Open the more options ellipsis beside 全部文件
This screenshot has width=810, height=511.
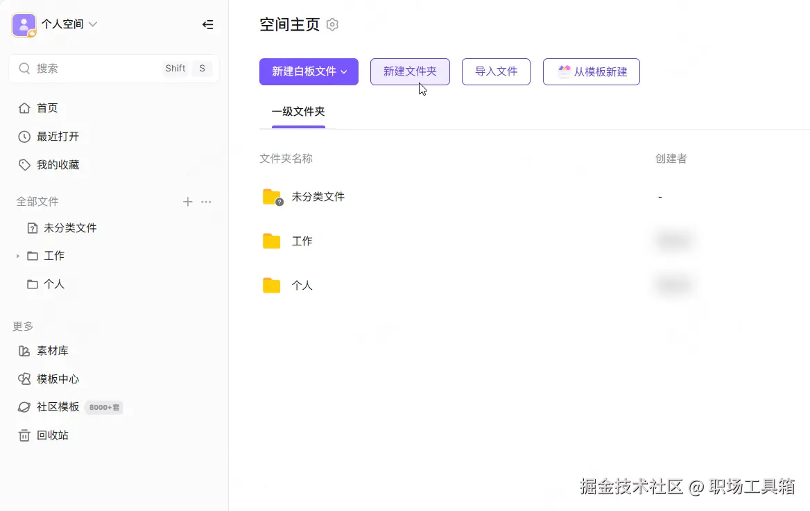pos(206,202)
